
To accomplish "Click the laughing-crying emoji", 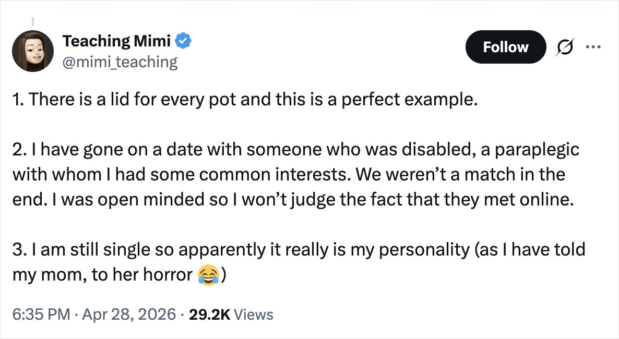I will [x=208, y=275].
